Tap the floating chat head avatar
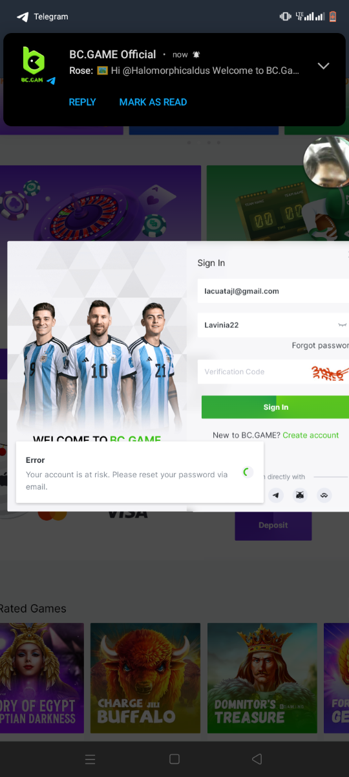 click(326, 162)
